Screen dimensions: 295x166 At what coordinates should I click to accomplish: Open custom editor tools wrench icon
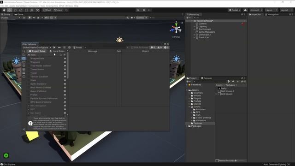coord(37,10)
